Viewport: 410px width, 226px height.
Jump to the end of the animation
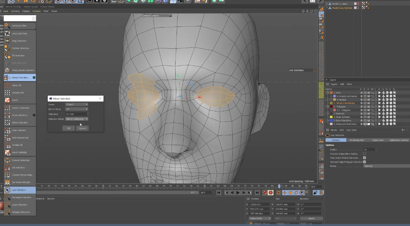pyautogui.click(x=257, y=192)
